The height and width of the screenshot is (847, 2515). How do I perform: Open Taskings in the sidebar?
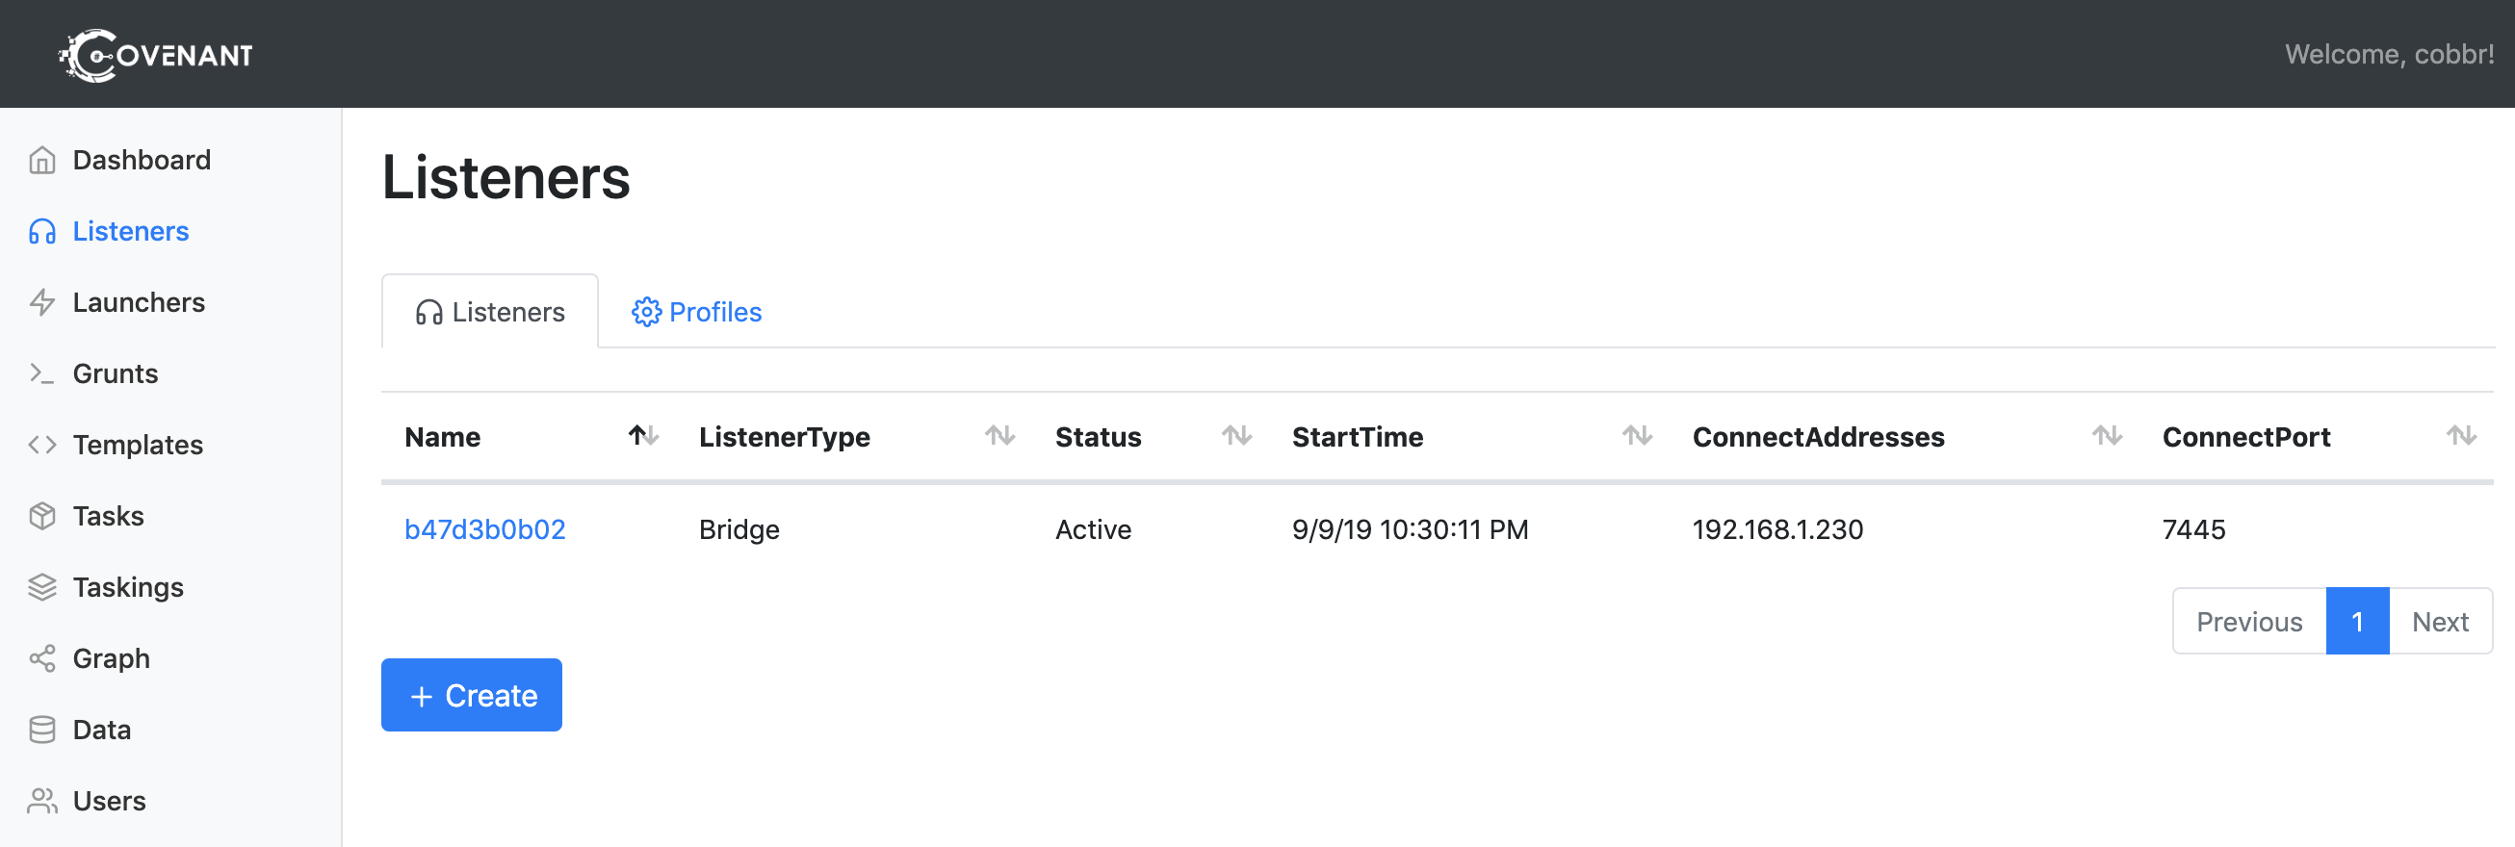pyautogui.click(x=128, y=587)
